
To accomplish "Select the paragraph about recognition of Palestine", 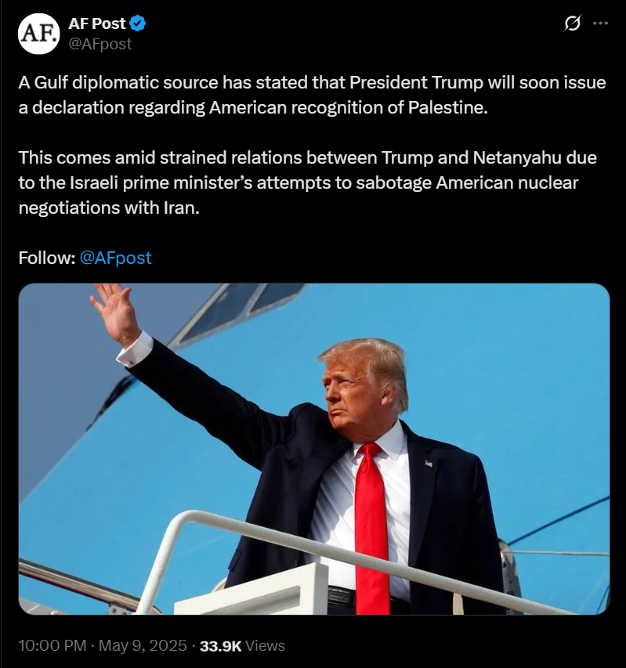I will 312,95.
